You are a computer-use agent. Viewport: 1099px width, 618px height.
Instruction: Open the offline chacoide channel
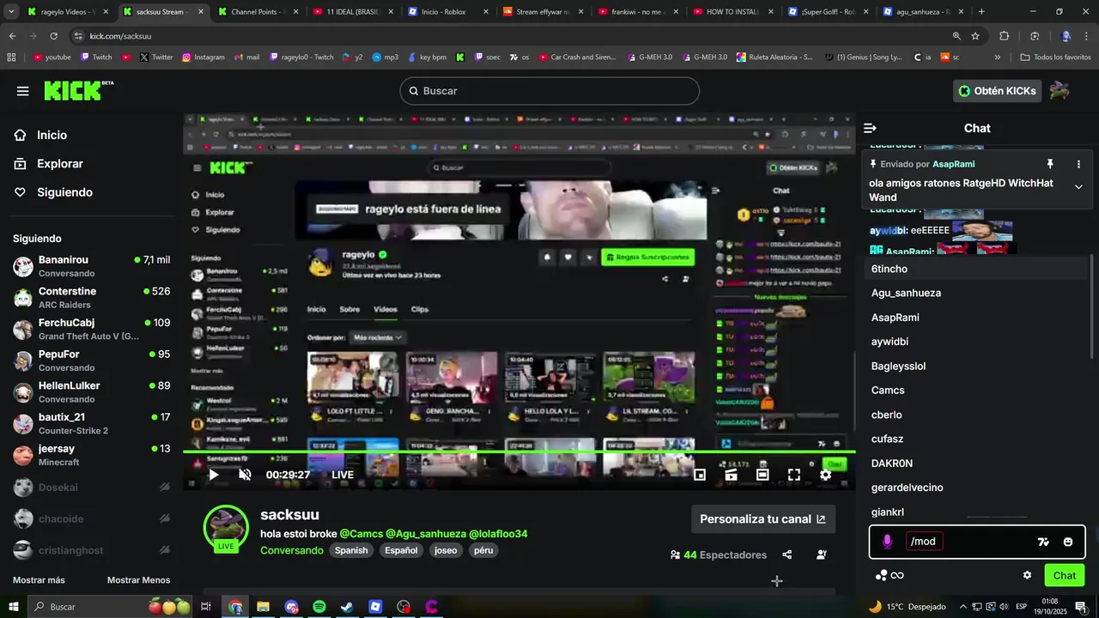91,519
